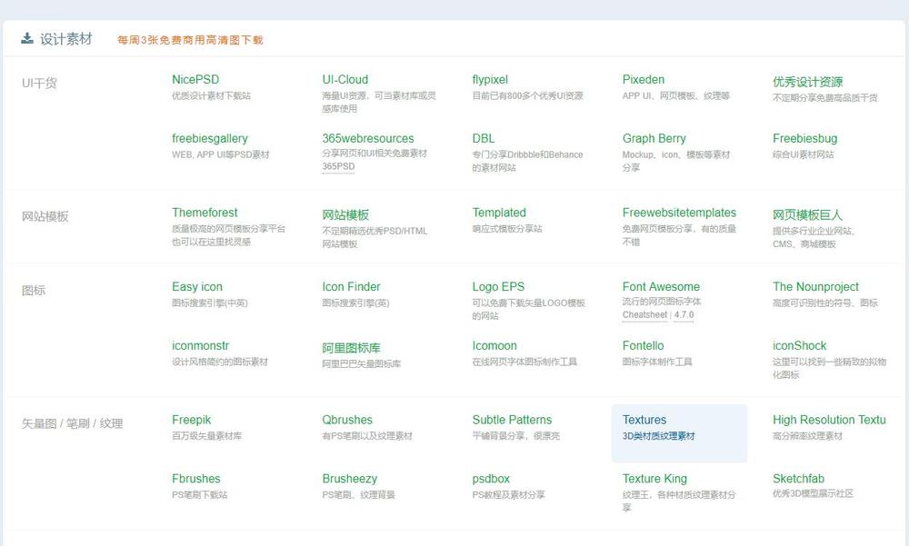Click the description 综合UI素材网站

click(x=803, y=155)
